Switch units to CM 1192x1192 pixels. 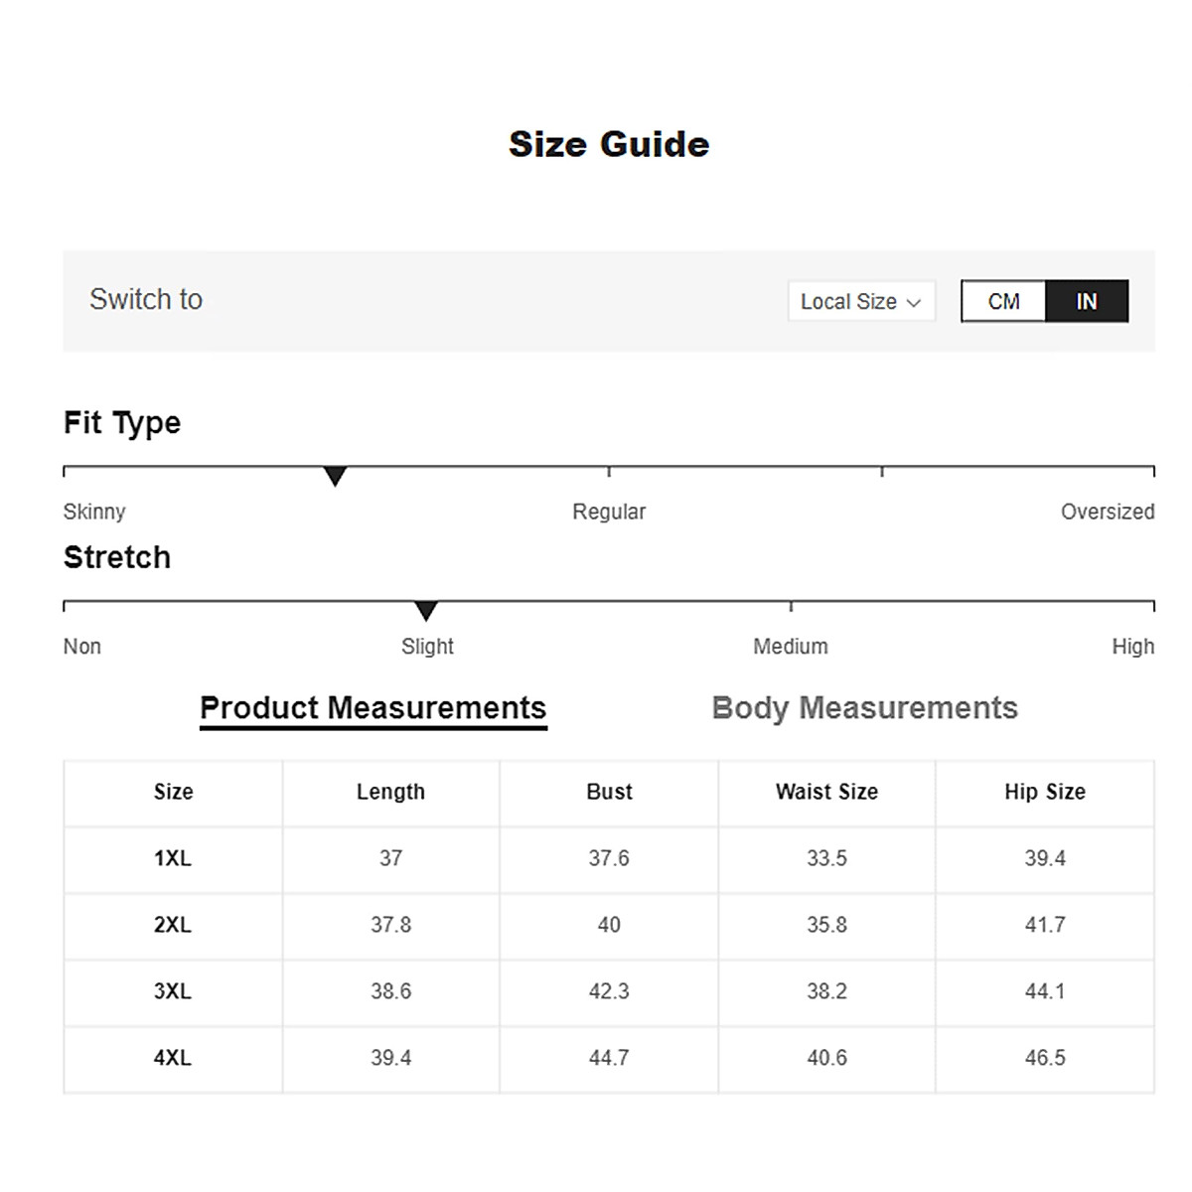click(1003, 301)
